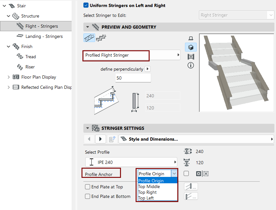Image resolution: width=276 pixels, height=210 pixels.
Task: Select the stepped stringer type icon
Action: (101, 38)
